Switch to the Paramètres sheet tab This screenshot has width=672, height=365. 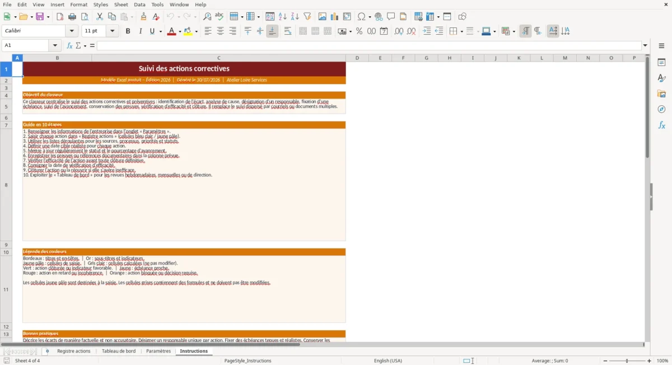[x=158, y=351]
